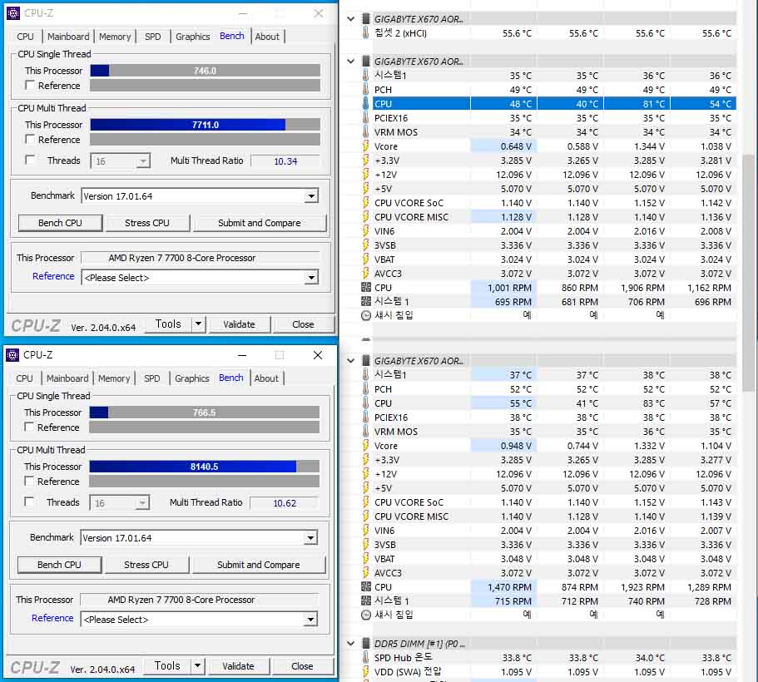Open Threads count dropdown in upper CPU-Z
This screenshot has height=682, width=758.
pyautogui.click(x=143, y=161)
